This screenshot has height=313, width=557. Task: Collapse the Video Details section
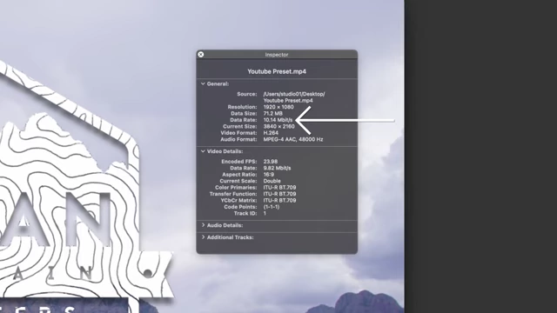[203, 151]
